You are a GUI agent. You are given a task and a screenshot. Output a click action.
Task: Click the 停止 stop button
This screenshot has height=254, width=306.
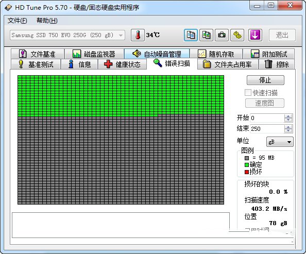pos(265,80)
